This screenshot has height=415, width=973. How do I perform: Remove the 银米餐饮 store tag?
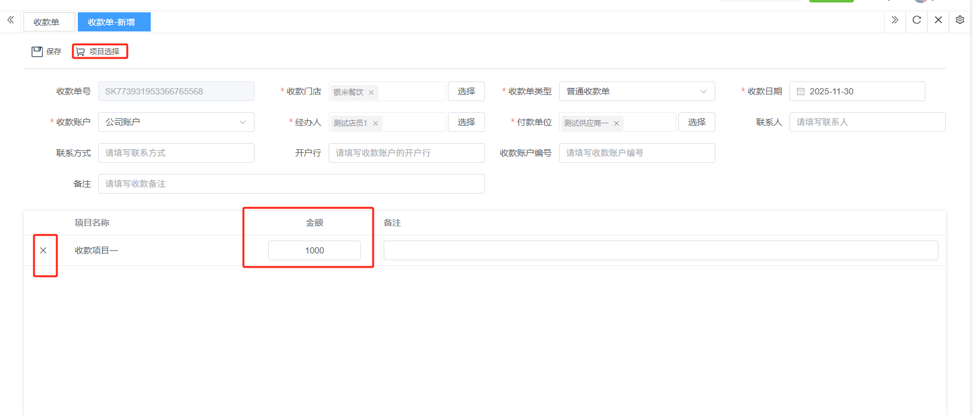click(x=371, y=92)
